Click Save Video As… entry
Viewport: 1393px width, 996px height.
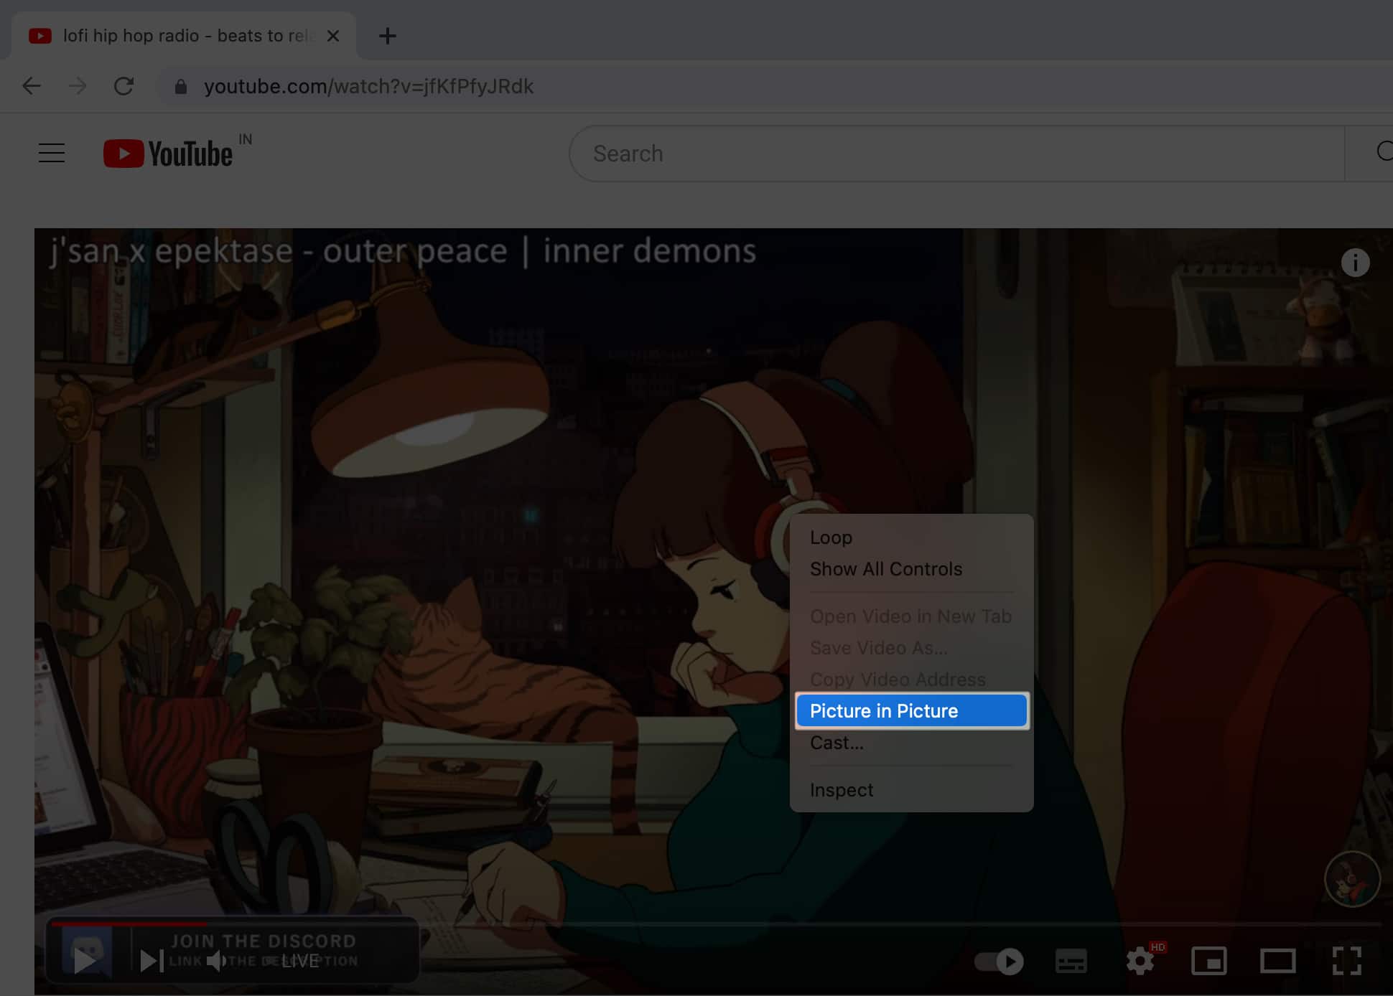tap(911, 648)
